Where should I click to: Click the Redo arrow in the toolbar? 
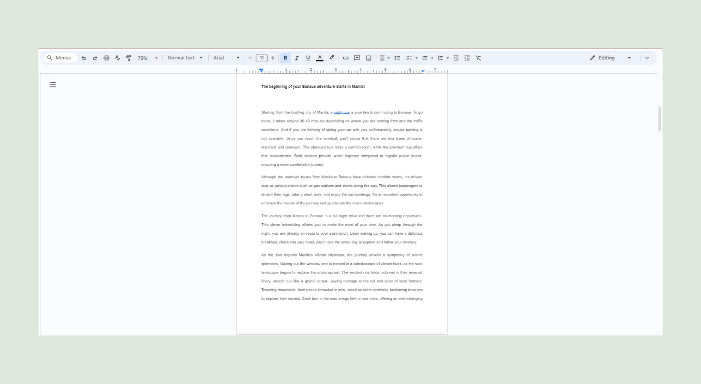tap(95, 58)
